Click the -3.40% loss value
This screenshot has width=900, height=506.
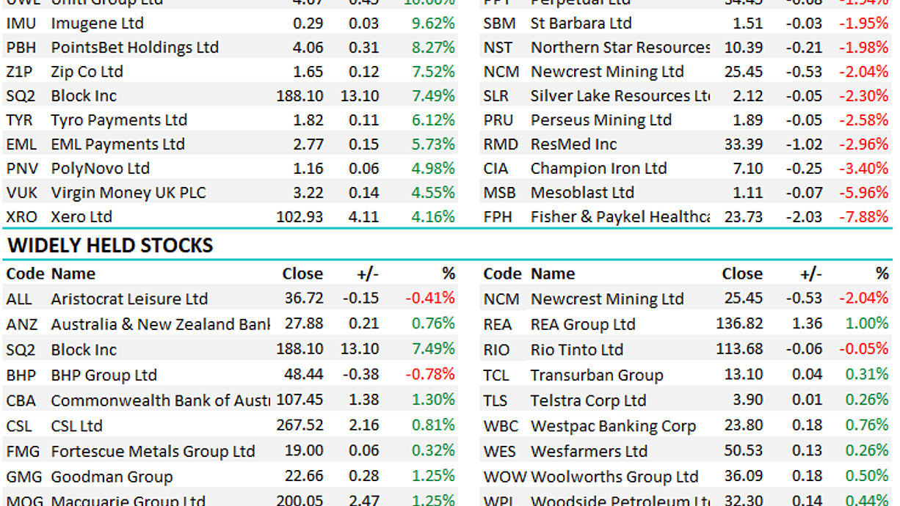(863, 169)
